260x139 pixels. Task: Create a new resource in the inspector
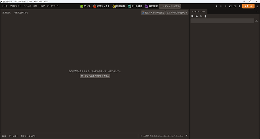(192, 17)
